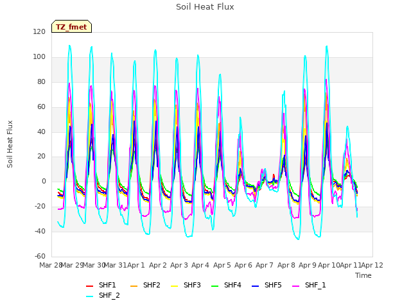Click the 60 y-axis tick label
Viewport: 411px width, 308px height.
[x=41, y=107]
